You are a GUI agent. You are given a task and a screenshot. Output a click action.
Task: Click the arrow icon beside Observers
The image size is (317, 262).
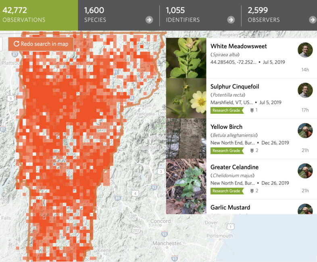coord(312,20)
